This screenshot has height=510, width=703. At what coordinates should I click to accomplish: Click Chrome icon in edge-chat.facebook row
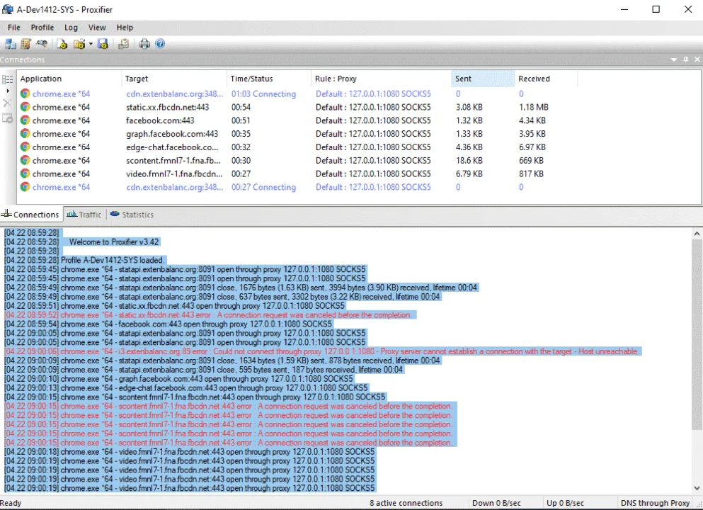[25, 147]
